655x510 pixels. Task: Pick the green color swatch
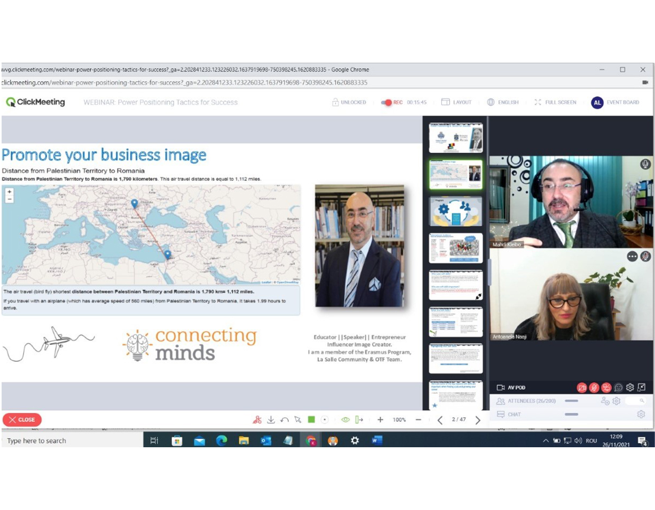click(x=311, y=420)
